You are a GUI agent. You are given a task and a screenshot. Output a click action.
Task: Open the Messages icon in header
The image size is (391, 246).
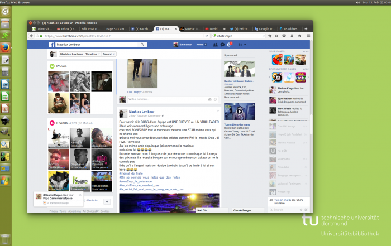(x=222, y=44)
